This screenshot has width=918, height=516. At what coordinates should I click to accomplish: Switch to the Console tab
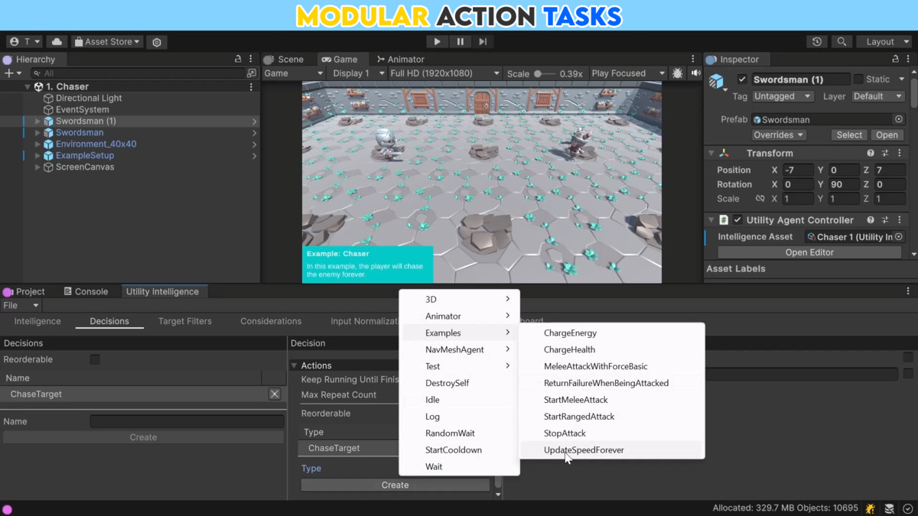[x=86, y=291]
